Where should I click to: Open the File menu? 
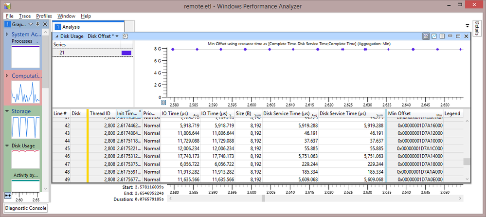click(10, 16)
